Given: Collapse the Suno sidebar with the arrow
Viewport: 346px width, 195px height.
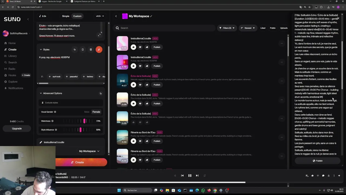Looking at the screenshot, I should [28, 19].
